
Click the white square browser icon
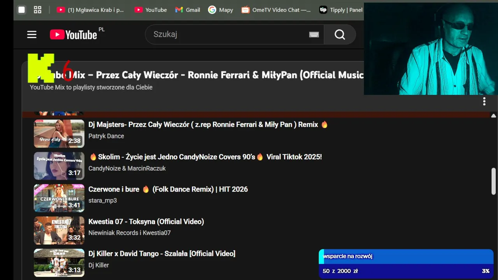tap(22, 10)
